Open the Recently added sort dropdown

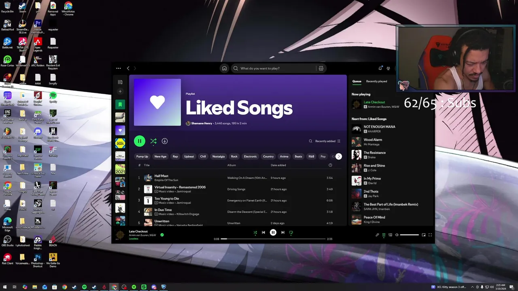(328, 141)
